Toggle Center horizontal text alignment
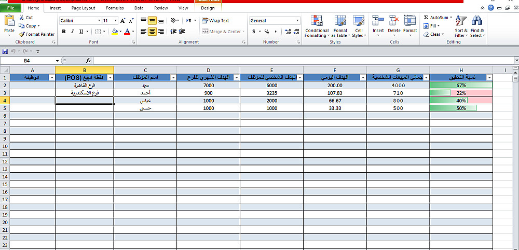 (152, 32)
